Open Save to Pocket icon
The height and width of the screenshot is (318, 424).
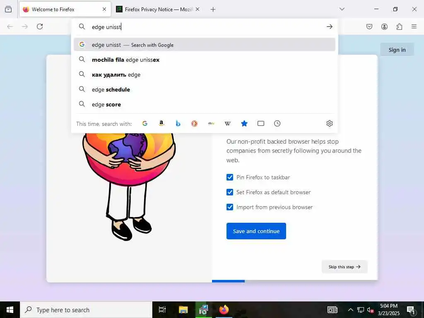[x=369, y=26]
